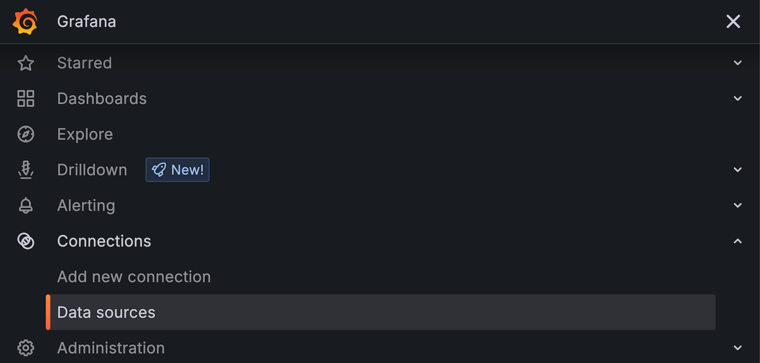Expand the Starred section
The image size is (760, 363).
738,63
